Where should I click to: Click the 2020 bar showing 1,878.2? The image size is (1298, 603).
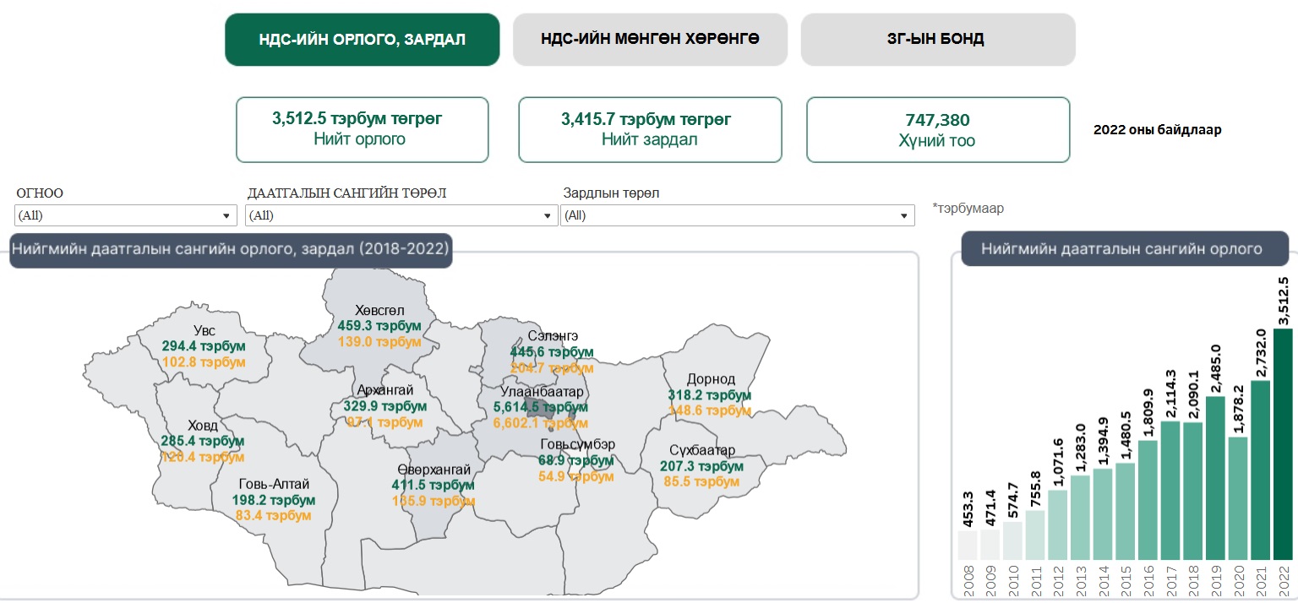coord(1237,497)
